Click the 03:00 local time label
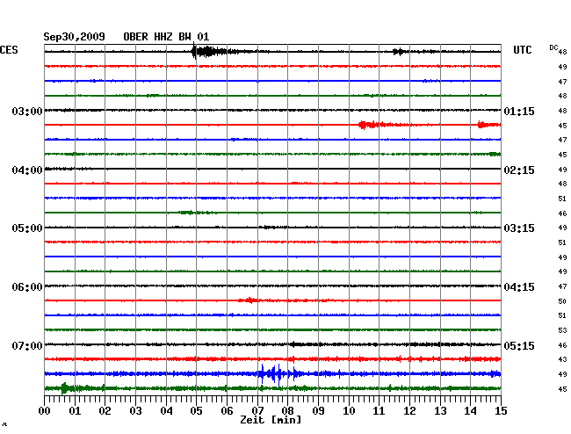This screenshot has height=434, width=571. tap(27, 111)
